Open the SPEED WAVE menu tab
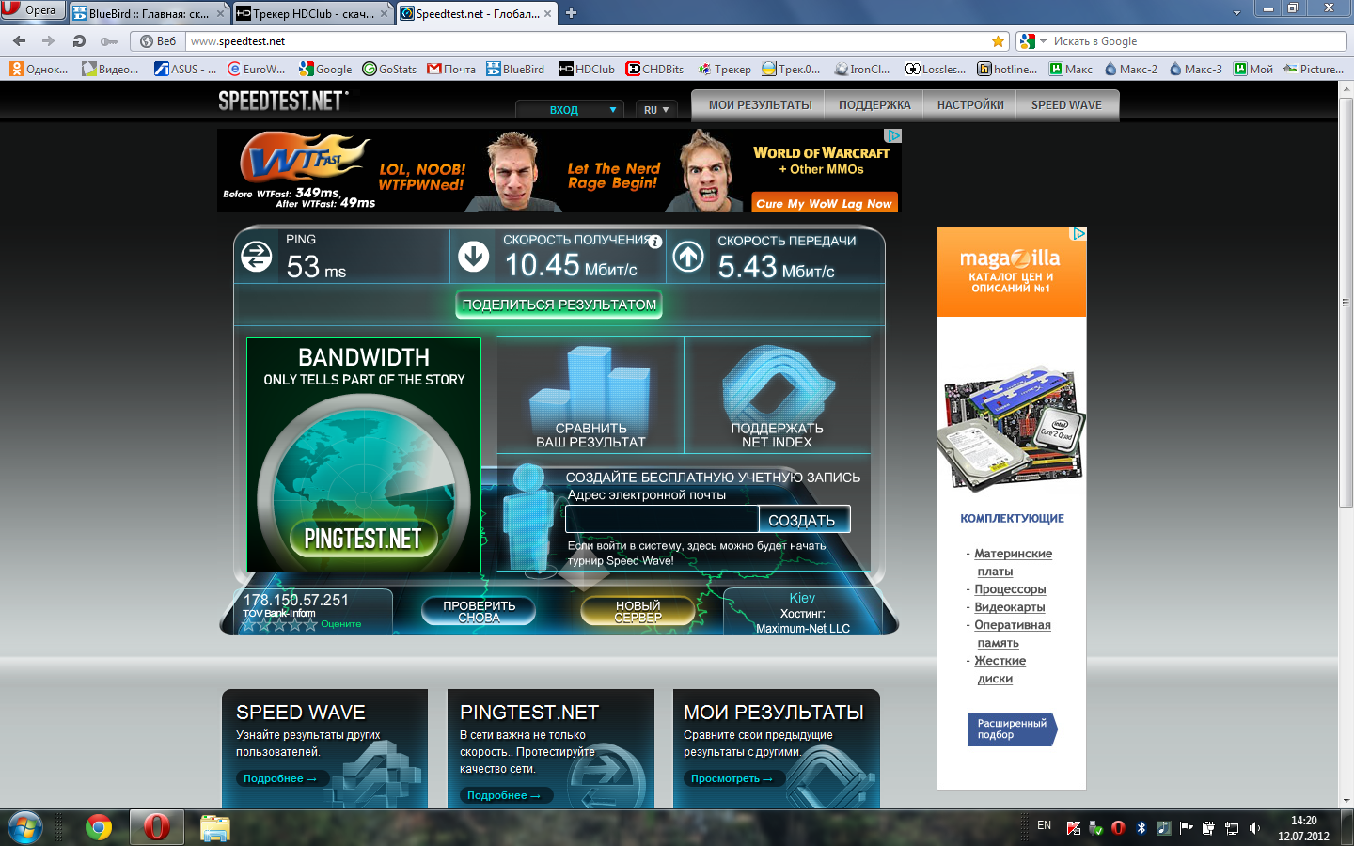Image resolution: width=1354 pixels, height=846 pixels. tap(1066, 105)
